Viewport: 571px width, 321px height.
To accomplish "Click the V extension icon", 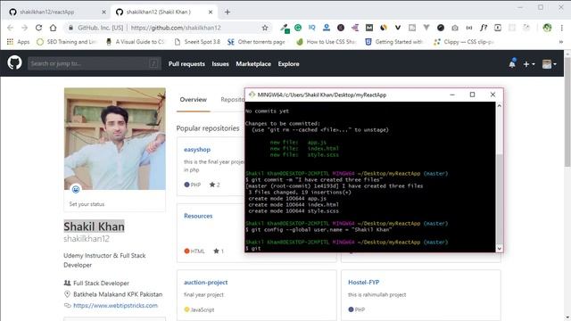I will 398,28.
